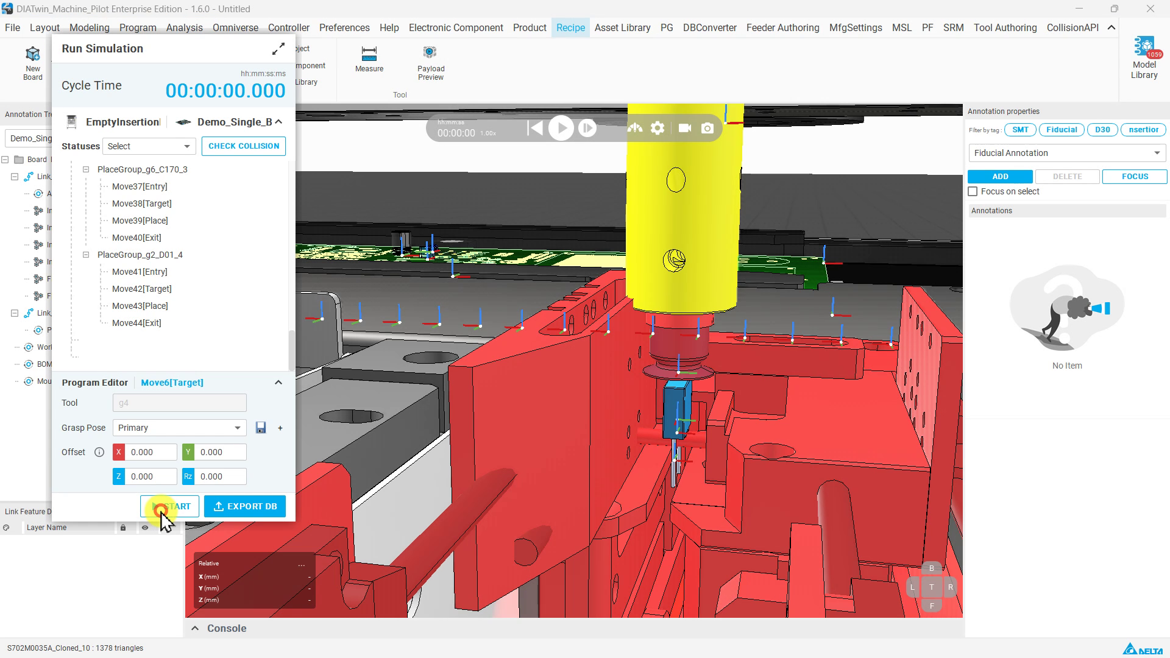Screen dimensions: 1170x658
Task: Select Top view on the view cube
Action: click(x=931, y=587)
